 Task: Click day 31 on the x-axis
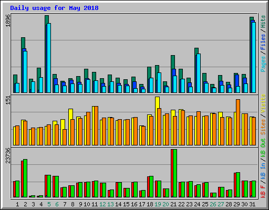pyautogui.click(x=252, y=204)
